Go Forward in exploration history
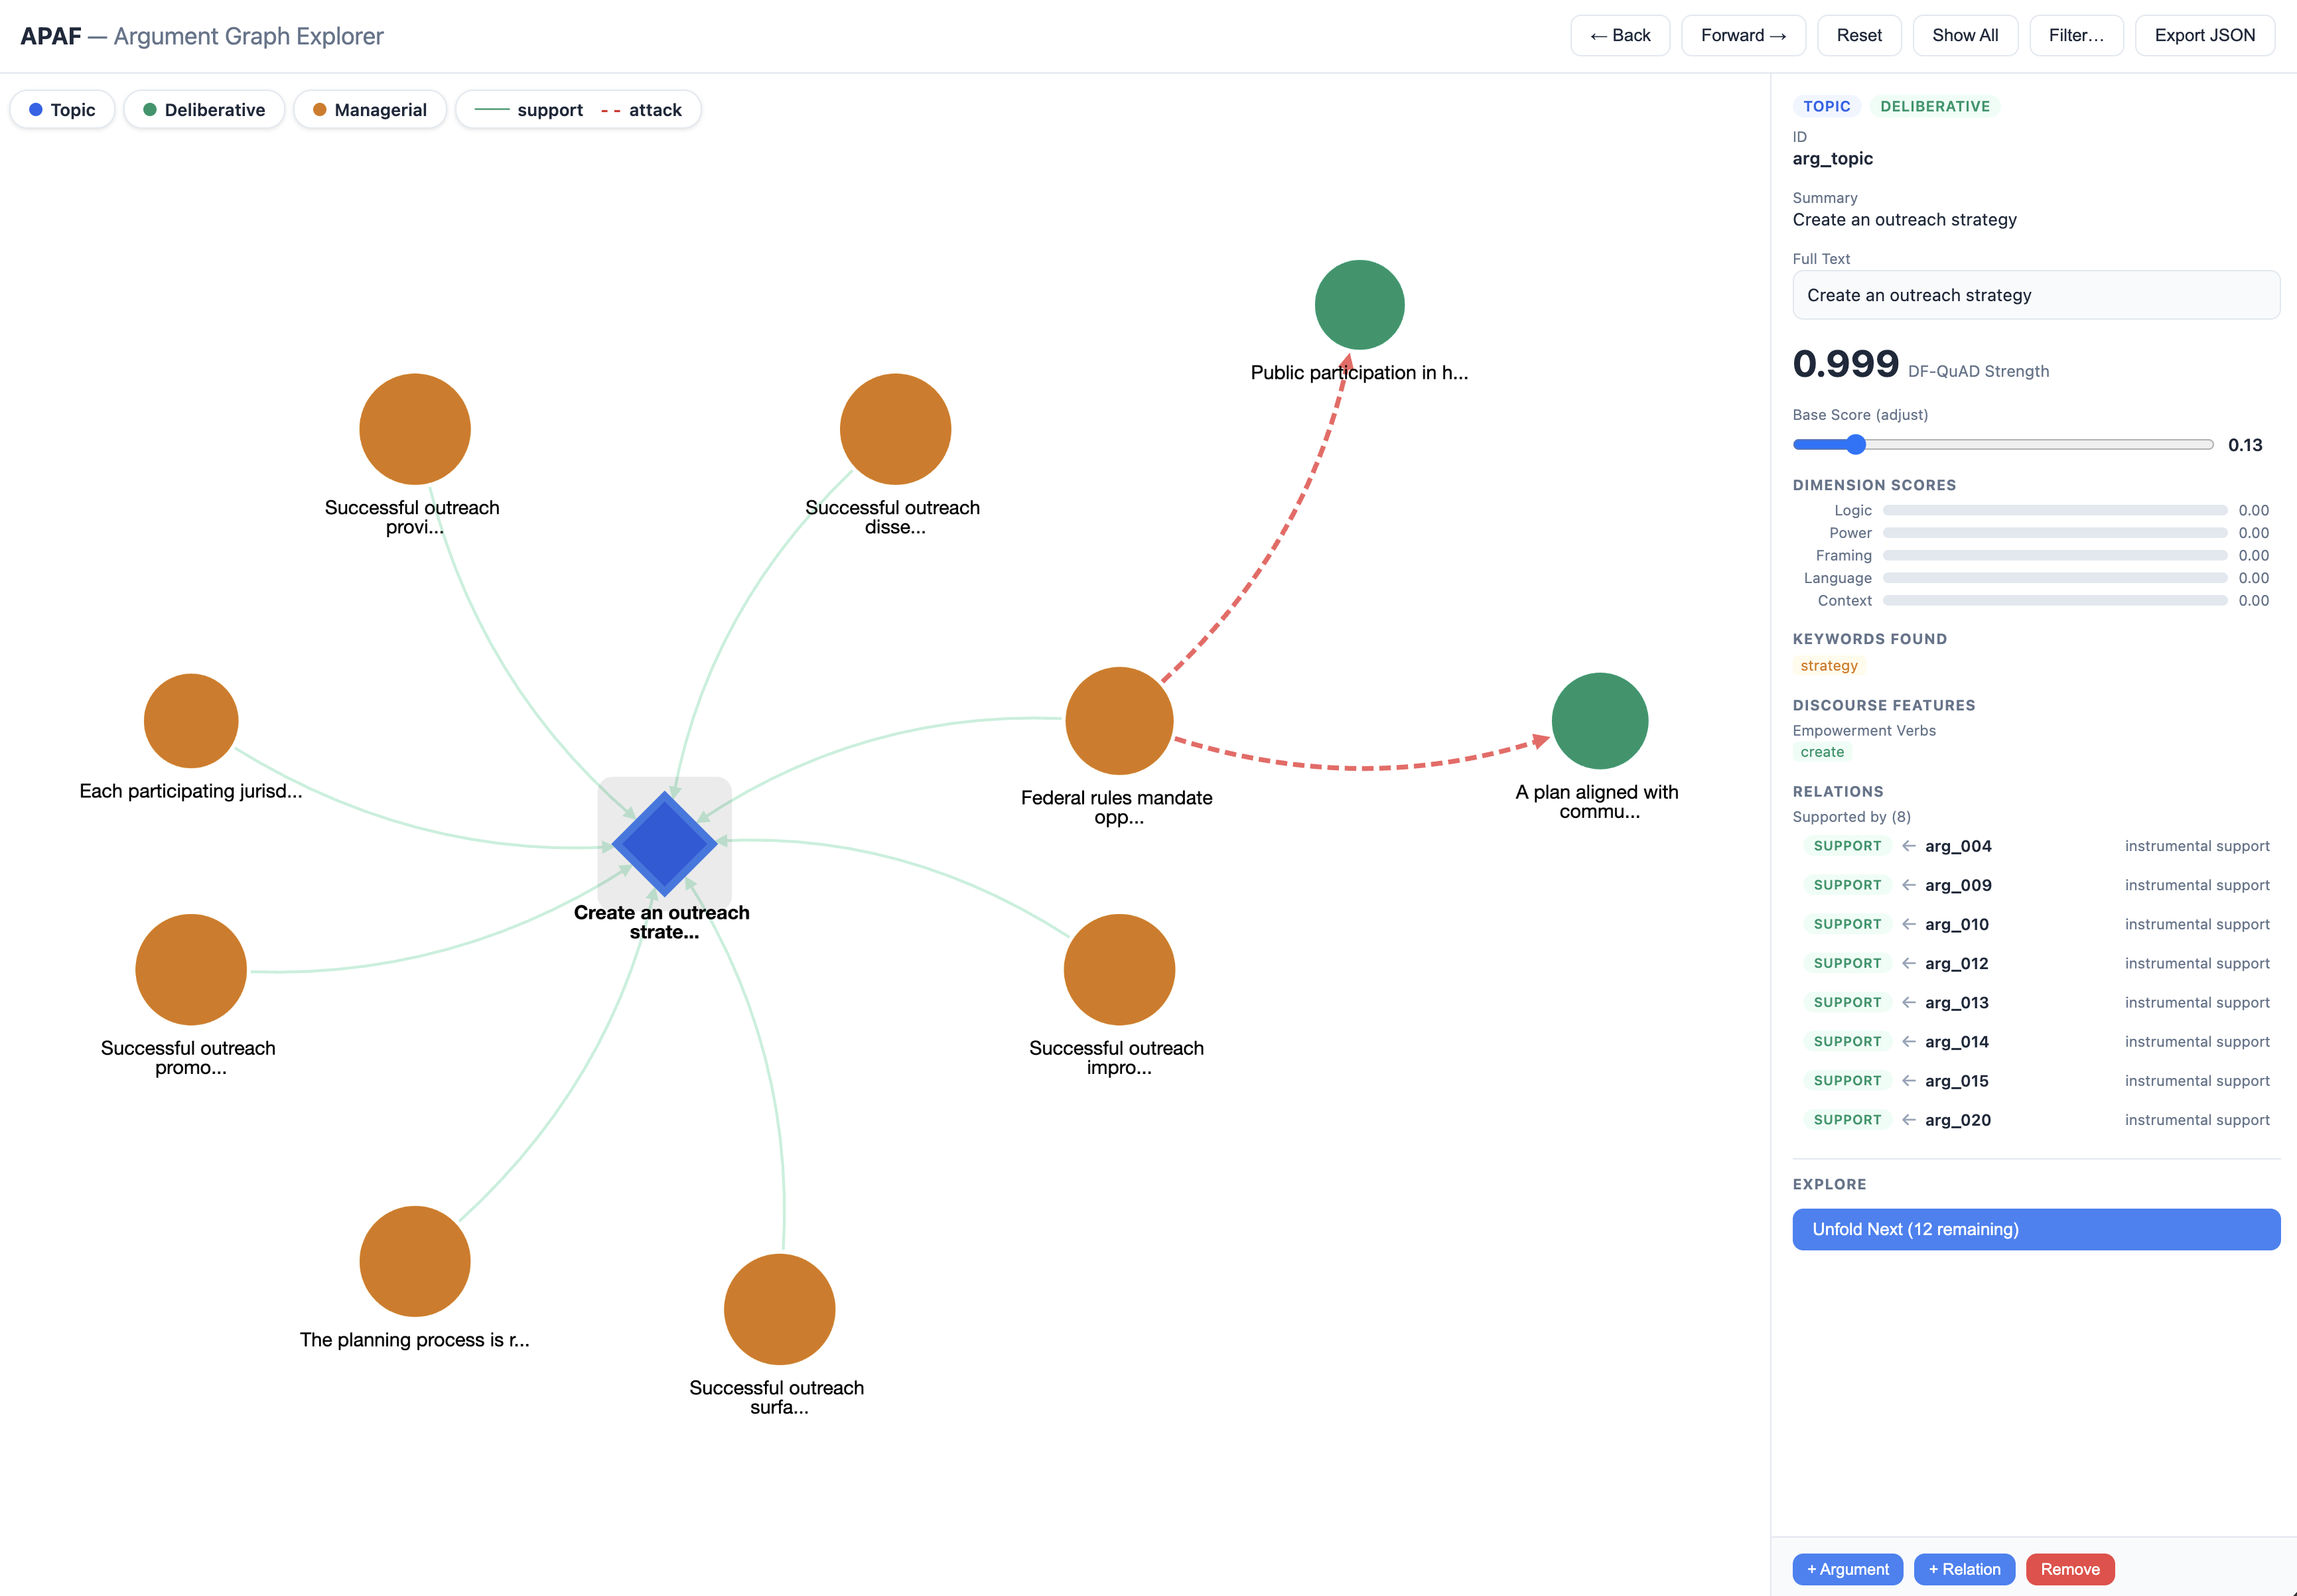 click(1743, 35)
